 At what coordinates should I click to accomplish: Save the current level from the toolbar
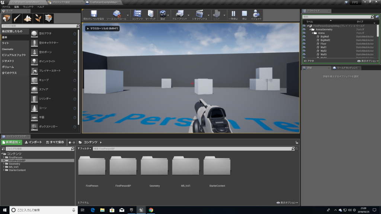[x=93, y=15]
